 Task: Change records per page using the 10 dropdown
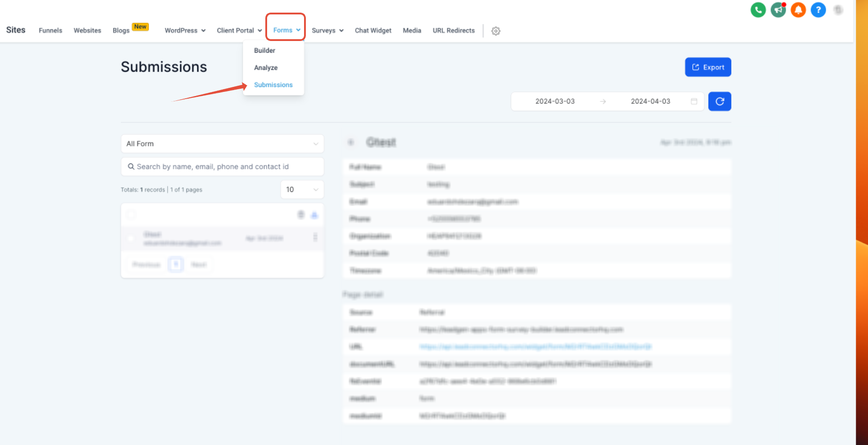click(302, 189)
